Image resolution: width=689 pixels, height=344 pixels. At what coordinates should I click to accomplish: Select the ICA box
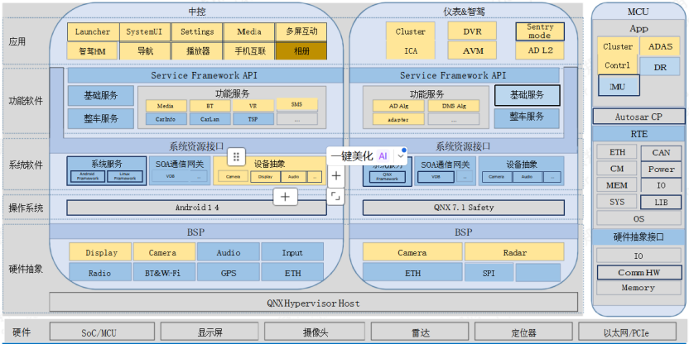(411, 50)
